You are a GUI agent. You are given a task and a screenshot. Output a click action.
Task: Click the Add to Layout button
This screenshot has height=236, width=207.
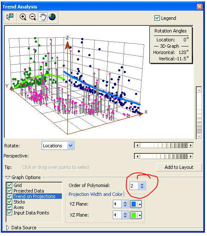coord(179,167)
